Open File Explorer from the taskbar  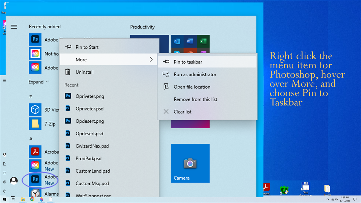click(x=23, y=199)
